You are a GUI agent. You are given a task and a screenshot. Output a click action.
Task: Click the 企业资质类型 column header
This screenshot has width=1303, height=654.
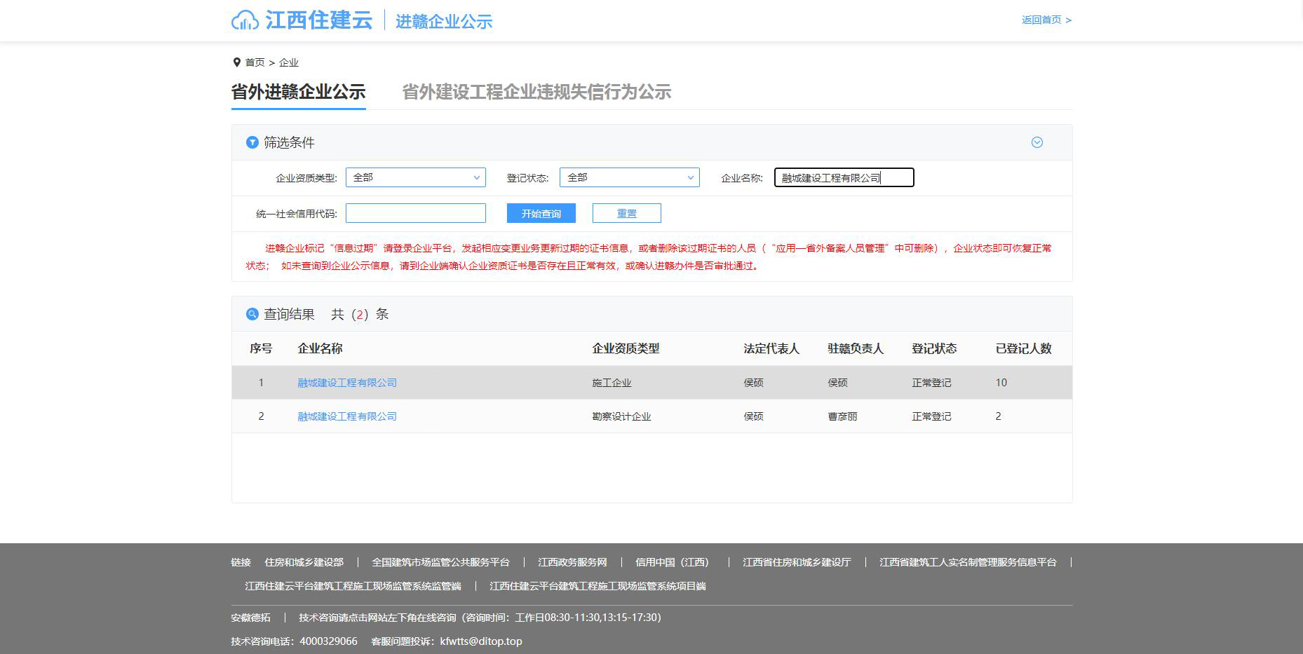click(x=626, y=348)
